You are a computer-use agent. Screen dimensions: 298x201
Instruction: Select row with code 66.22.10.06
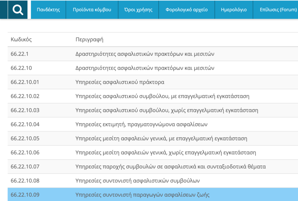(25, 153)
